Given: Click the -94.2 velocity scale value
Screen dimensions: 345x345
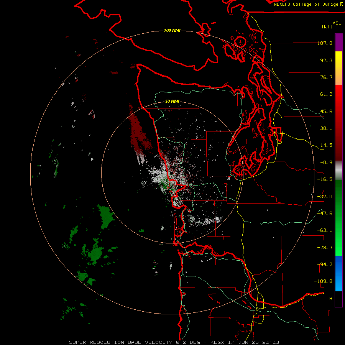Looking at the screenshot, I should click(x=325, y=264).
